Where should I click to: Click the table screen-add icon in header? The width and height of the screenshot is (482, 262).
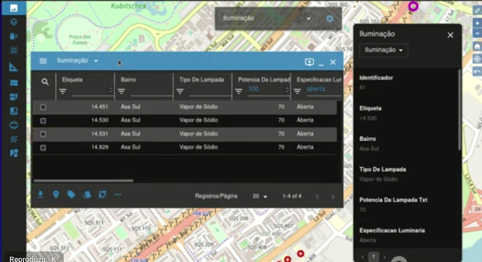click(309, 62)
